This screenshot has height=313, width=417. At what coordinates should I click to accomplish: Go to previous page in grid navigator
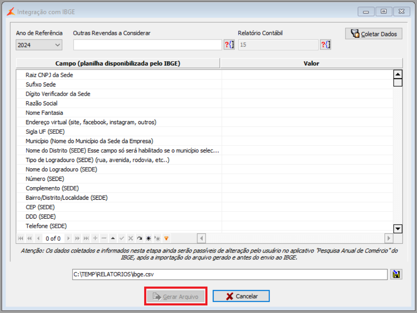[29, 238]
